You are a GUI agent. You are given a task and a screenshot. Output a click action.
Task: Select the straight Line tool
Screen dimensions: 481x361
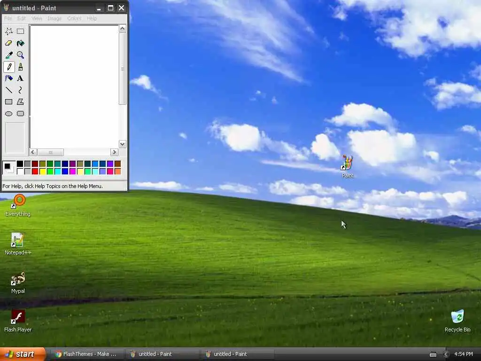9,90
